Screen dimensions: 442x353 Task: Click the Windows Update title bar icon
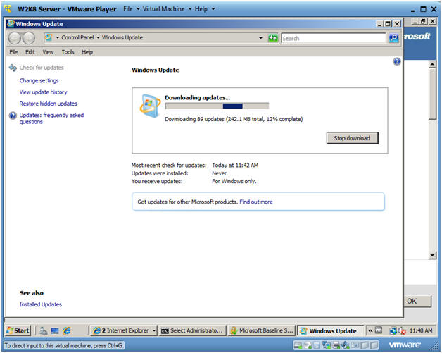(11, 24)
